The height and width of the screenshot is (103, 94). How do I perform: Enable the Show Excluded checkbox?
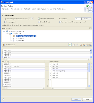point(39,22)
